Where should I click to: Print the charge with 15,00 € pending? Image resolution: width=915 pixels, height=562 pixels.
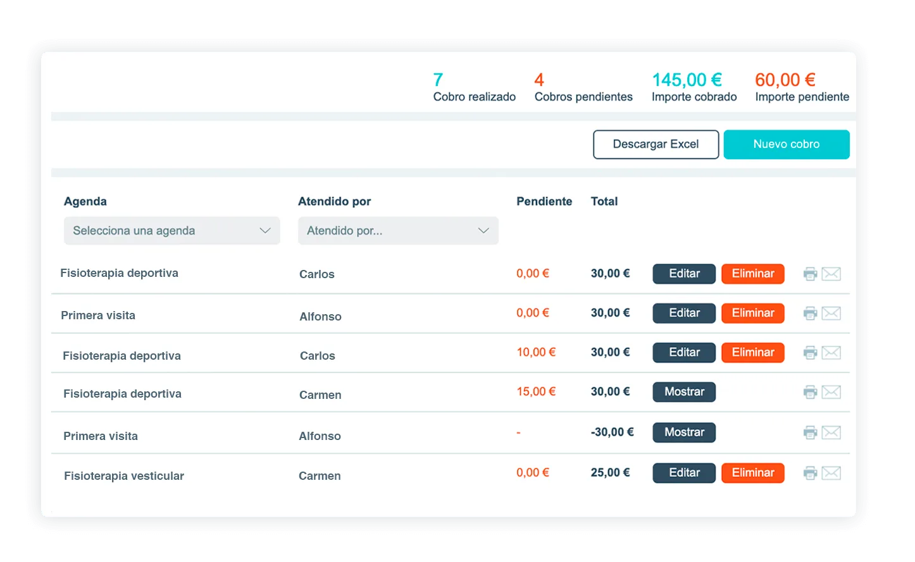(810, 392)
